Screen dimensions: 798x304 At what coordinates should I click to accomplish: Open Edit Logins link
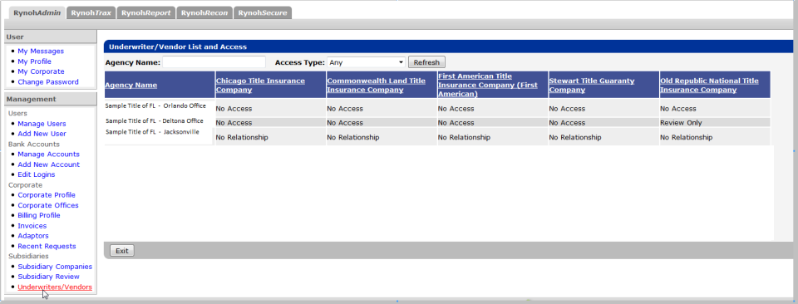(37, 174)
